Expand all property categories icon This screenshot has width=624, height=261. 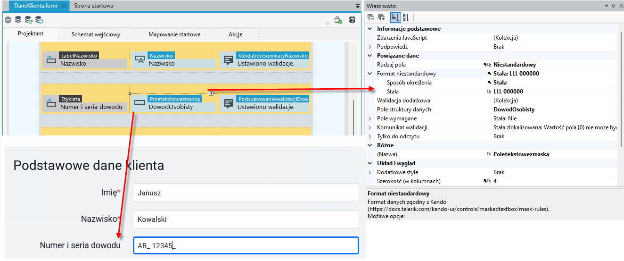382,17
